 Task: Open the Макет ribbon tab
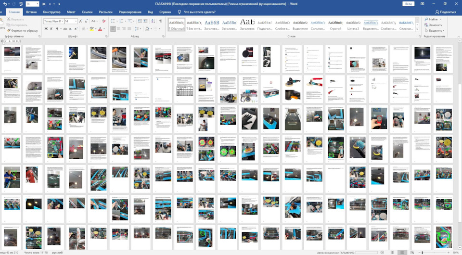tap(71, 12)
